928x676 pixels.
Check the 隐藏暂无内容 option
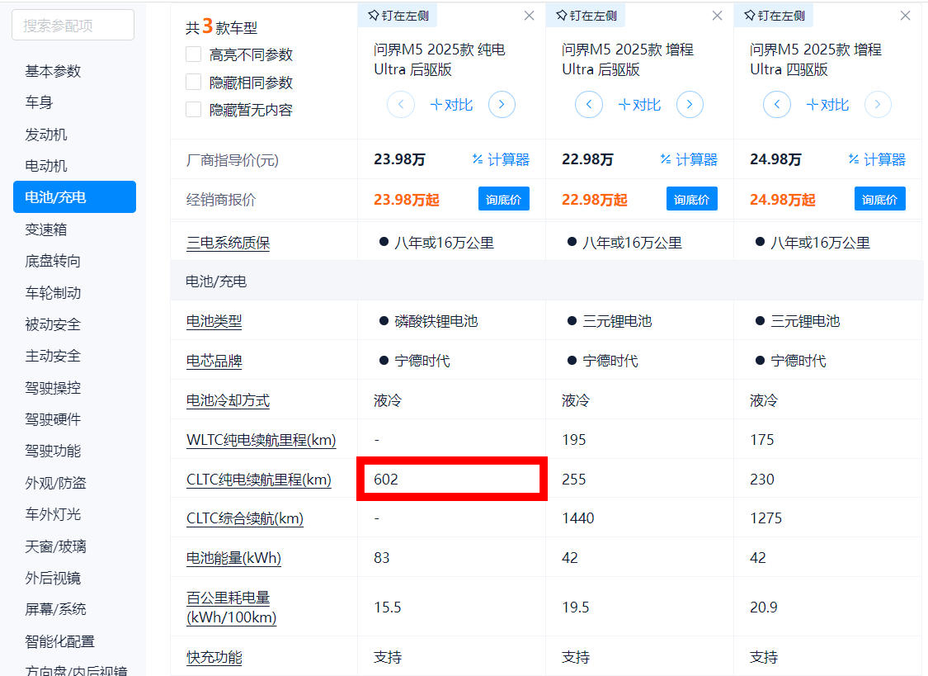coord(194,110)
